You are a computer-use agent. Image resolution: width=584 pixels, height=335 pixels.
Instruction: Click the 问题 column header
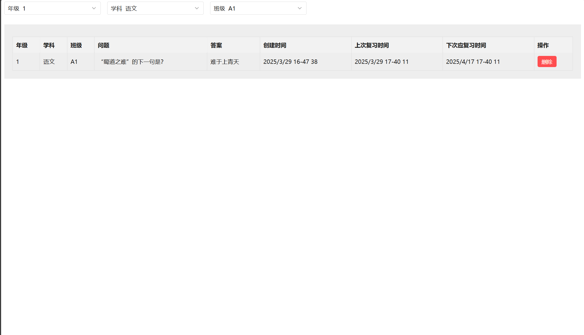pos(103,45)
